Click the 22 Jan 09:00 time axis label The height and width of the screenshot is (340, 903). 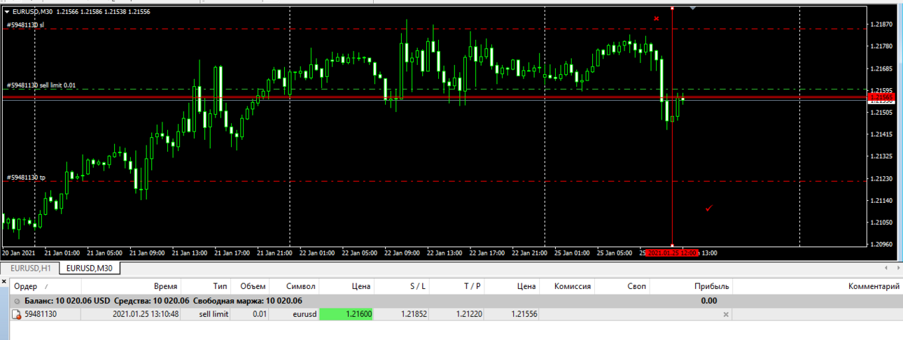(402, 253)
